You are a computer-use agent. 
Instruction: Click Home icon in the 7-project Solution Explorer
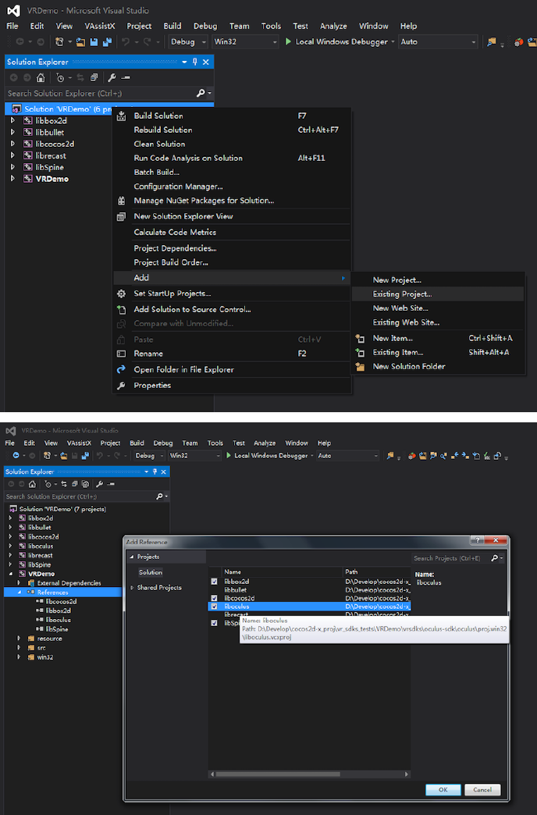[32, 484]
